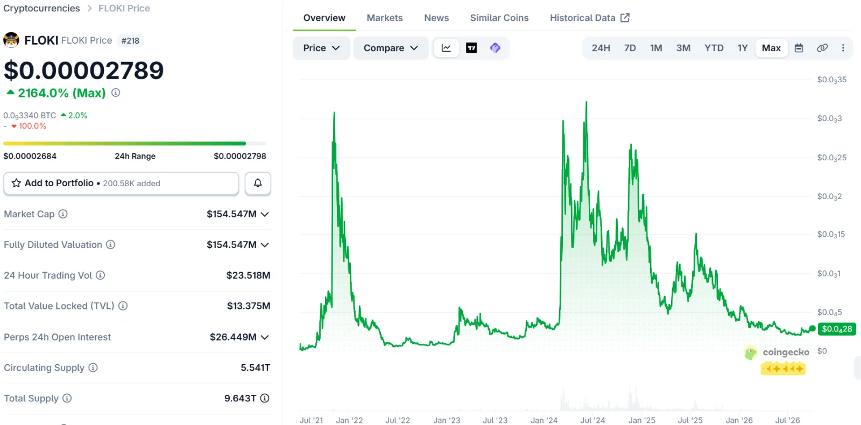The height and width of the screenshot is (425, 861).
Task: Click the #218 rank badge
Action: pyautogui.click(x=130, y=40)
